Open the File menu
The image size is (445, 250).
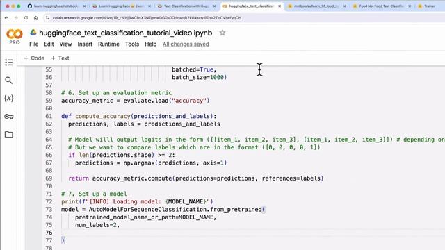pyautogui.click(x=34, y=44)
